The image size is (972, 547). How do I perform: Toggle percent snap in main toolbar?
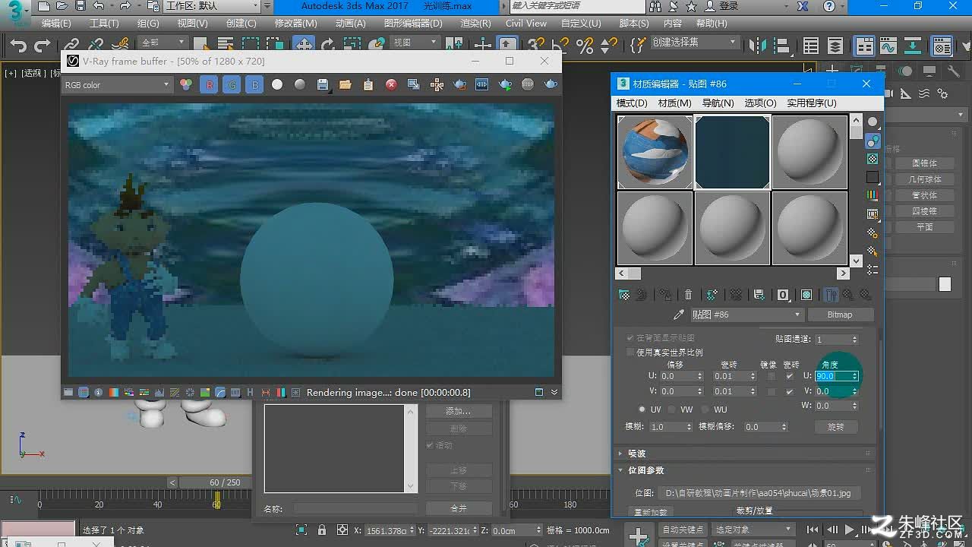click(585, 46)
